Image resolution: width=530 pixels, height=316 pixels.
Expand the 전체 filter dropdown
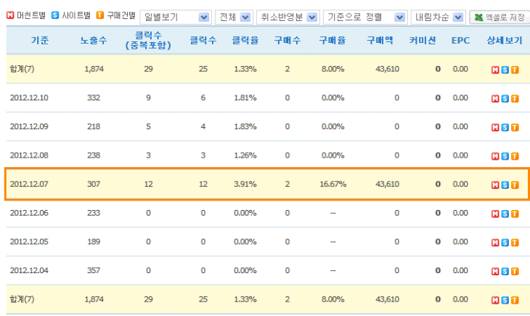pos(235,17)
